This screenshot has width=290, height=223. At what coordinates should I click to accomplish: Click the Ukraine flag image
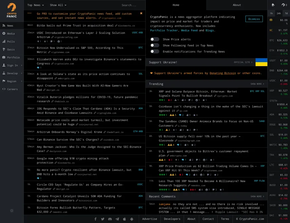click(x=261, y=62)
